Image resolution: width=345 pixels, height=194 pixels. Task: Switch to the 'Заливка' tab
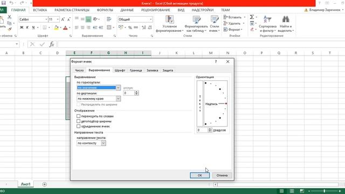(x=152, y=71)
